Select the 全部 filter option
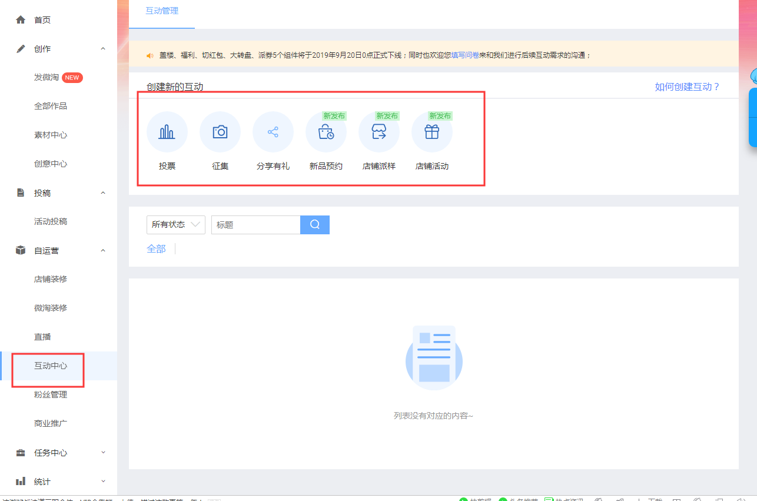Image resolution: width=757 pixels, height=501 pixels. click(x=156, y=249)
